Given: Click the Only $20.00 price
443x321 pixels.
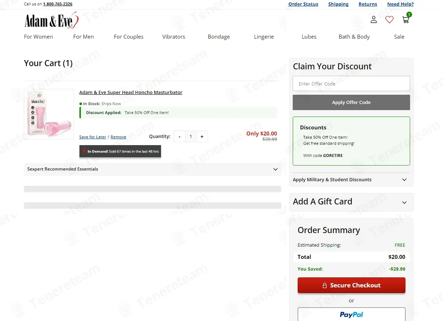Looking at the screenshot, I should (262, 133).
